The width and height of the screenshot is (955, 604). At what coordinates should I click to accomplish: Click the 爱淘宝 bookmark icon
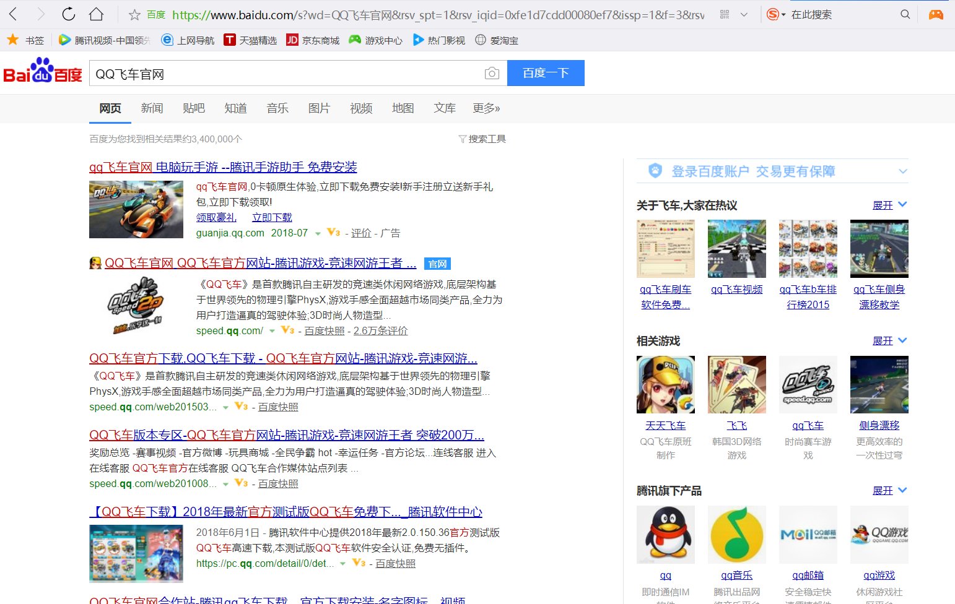[481, 40]
